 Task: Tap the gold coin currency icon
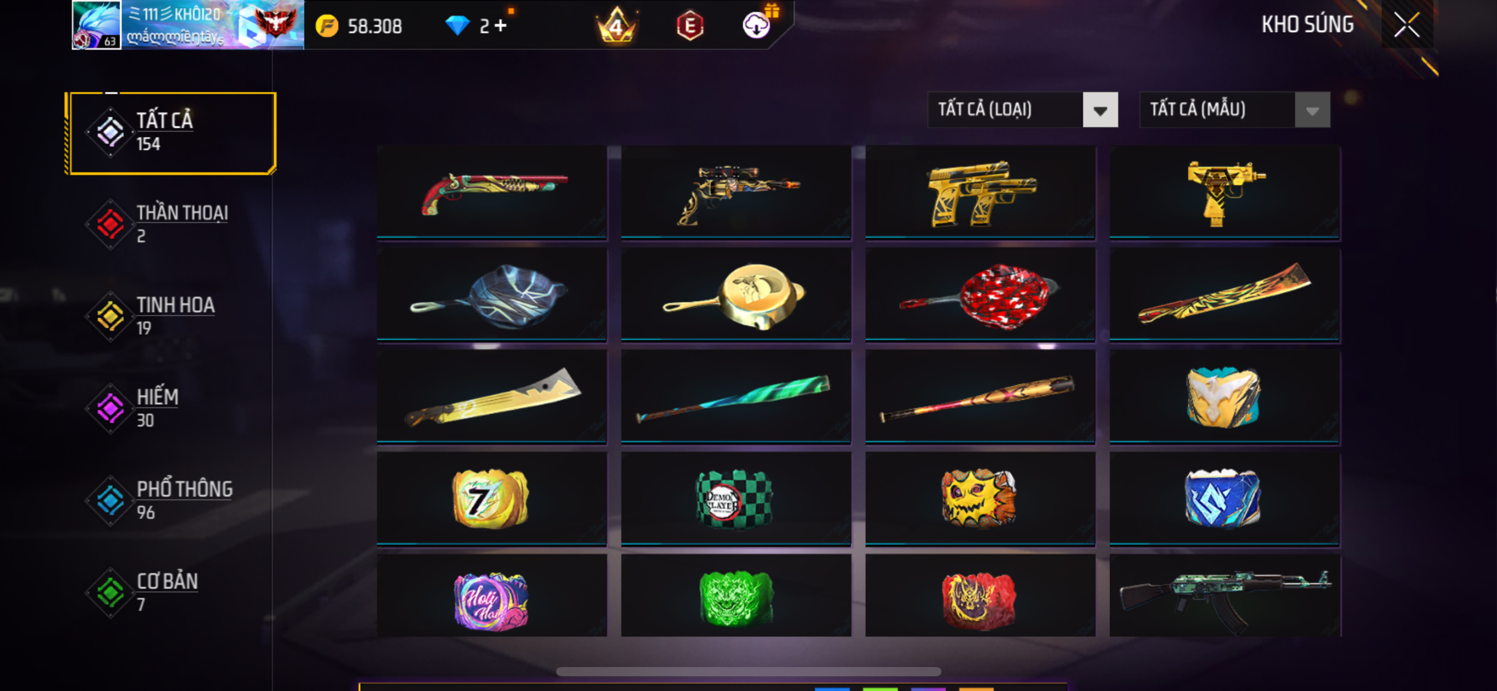pos(327,26)
